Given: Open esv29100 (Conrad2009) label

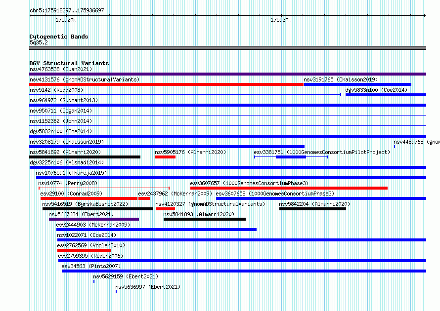Looking at the screenshot, I should pyautogui.click(x=71, y=194).
